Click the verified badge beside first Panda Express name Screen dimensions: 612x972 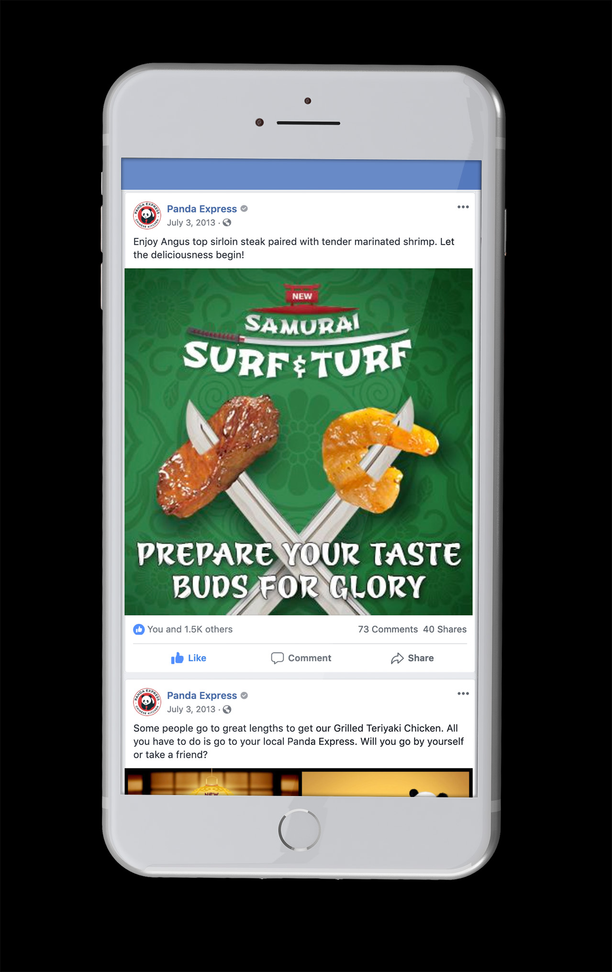pos(244,209)
